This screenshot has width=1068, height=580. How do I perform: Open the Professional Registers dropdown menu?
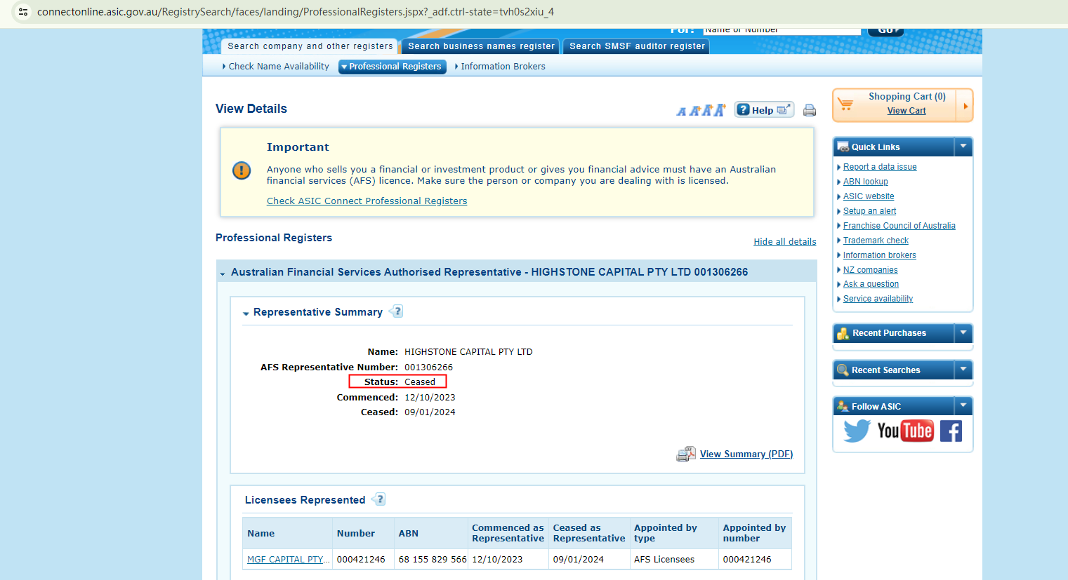point(393,67)
